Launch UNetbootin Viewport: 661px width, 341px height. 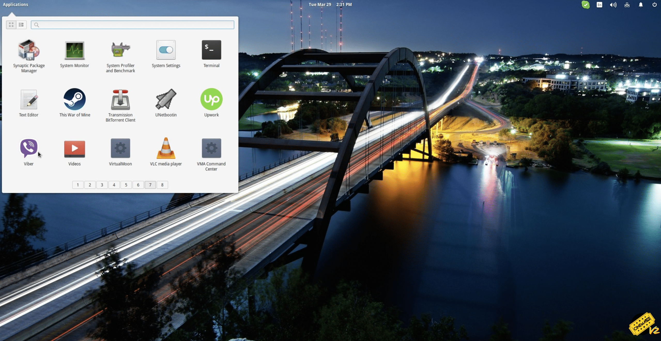click(x=166, y=103)
